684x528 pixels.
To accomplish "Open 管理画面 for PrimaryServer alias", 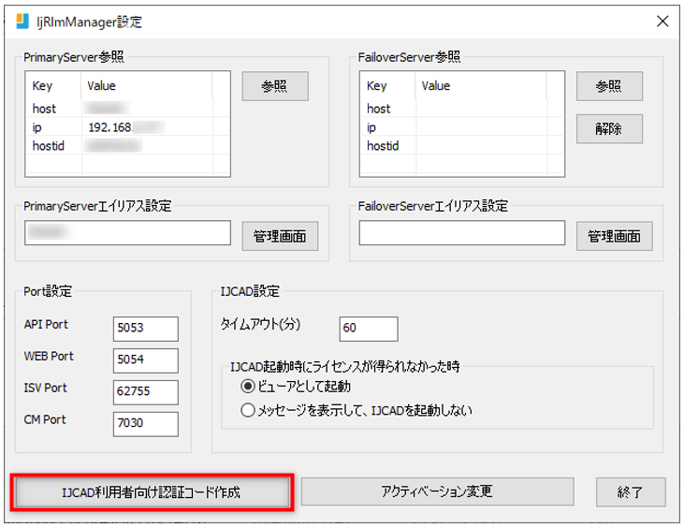I will (x=280, y=236).
